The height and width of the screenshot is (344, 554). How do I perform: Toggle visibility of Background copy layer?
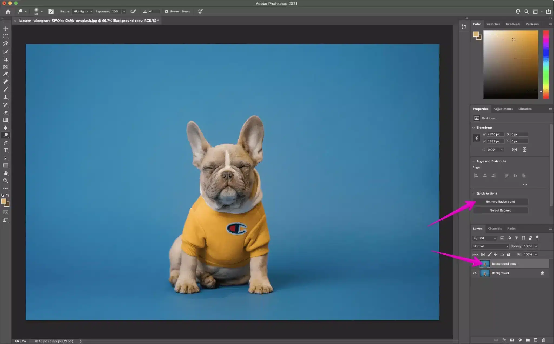475,263
